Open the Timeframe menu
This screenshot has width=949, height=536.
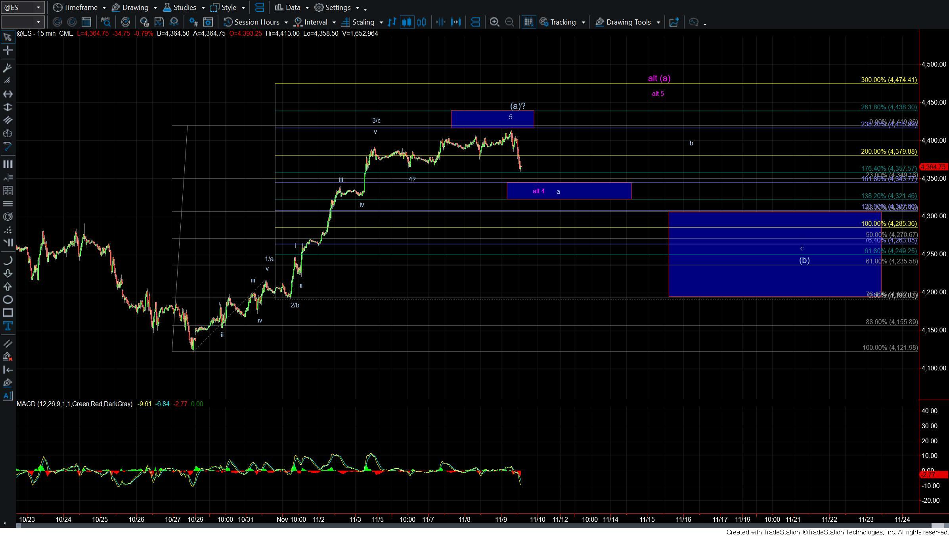tap(80, 7)
